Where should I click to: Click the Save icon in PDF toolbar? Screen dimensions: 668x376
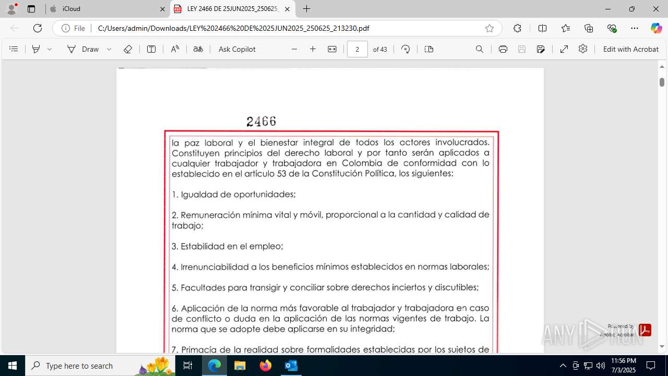point(522,49)
